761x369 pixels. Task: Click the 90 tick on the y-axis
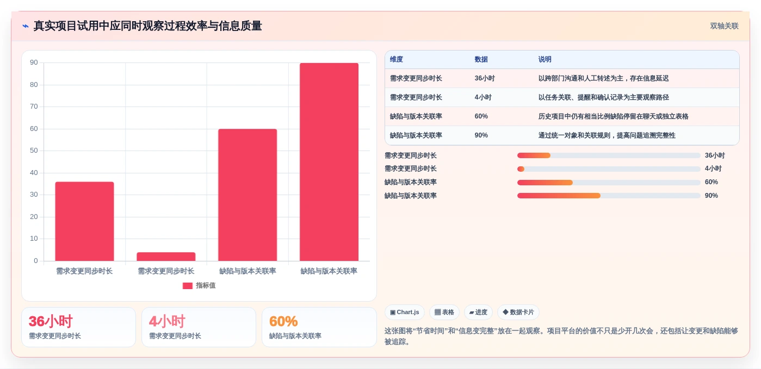pyautogui.click(x=34, y=63)
